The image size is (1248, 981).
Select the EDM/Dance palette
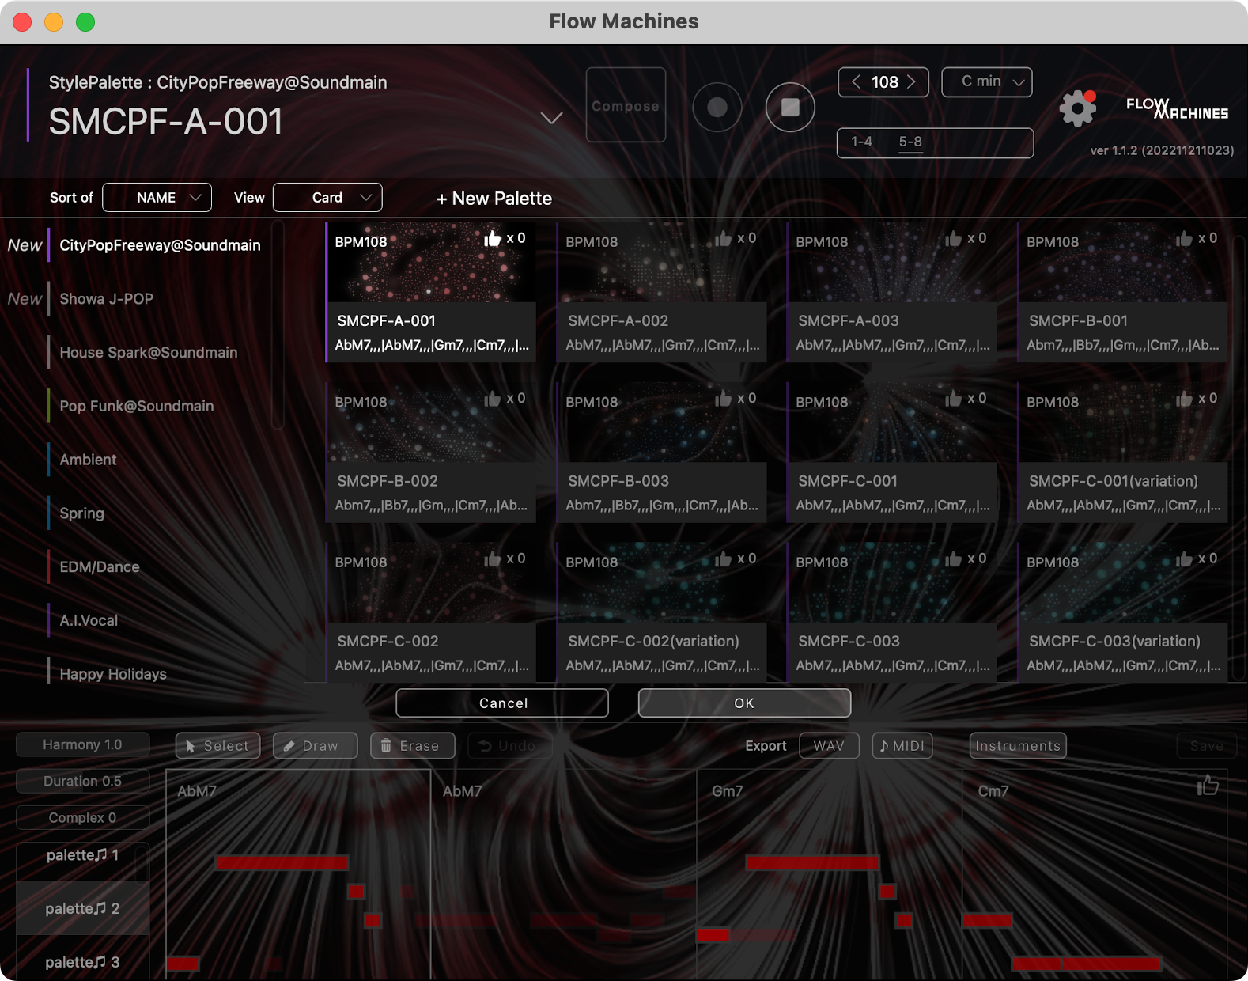pos(100,567)
